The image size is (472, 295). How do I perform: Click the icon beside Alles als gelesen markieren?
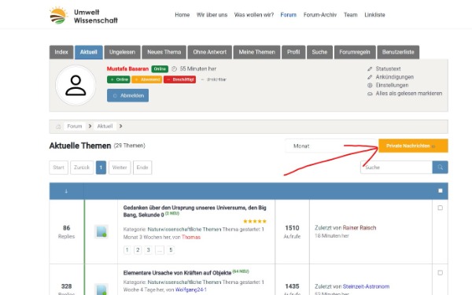[370, 94]
